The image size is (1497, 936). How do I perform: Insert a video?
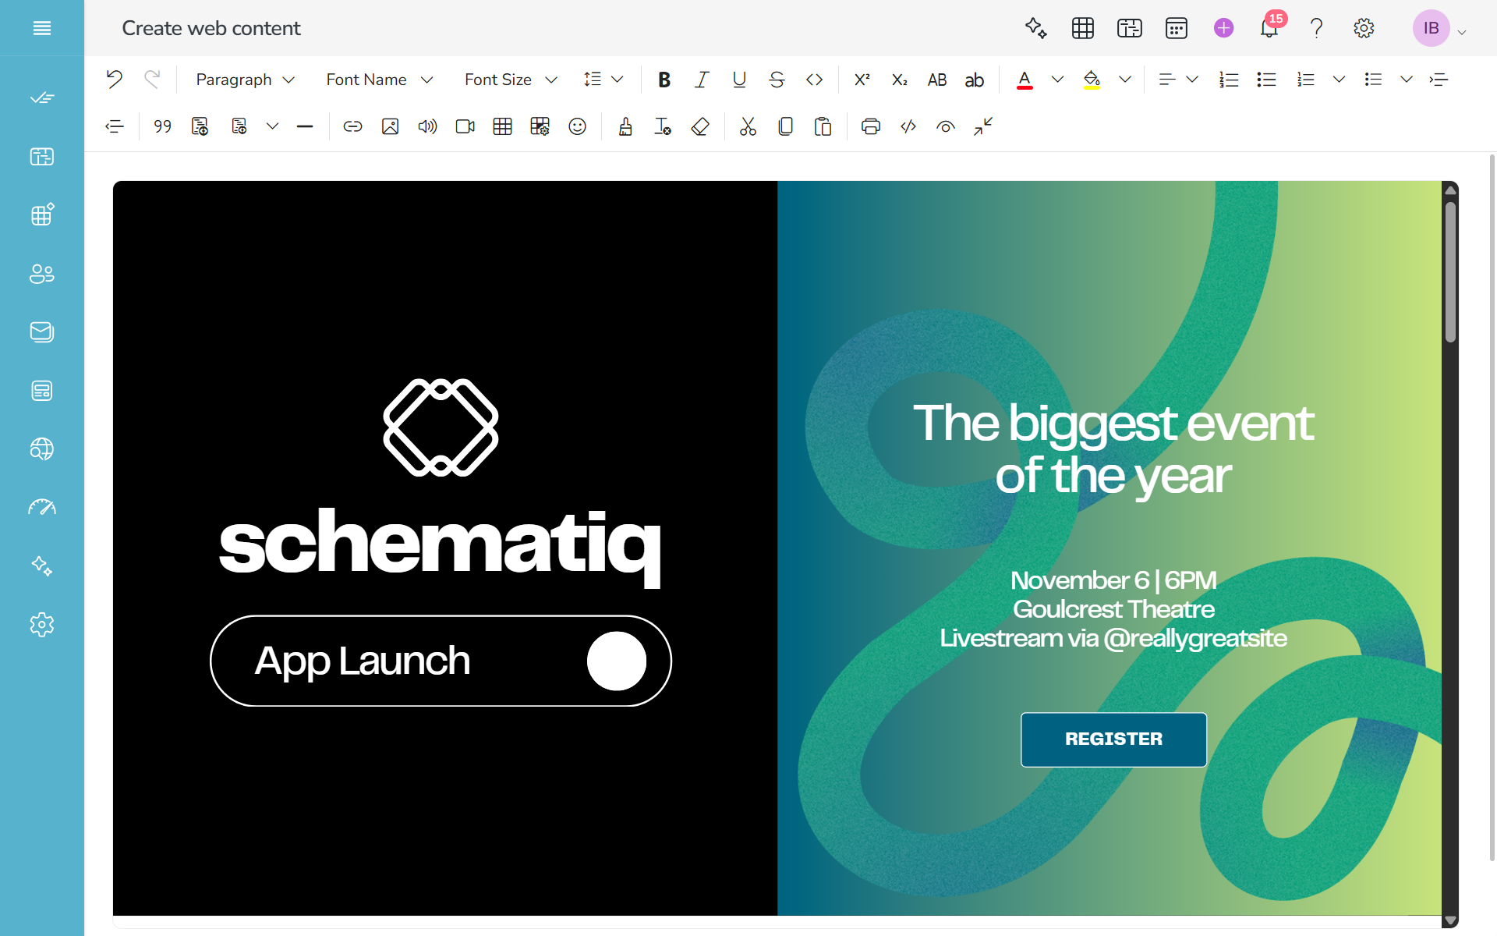coord(465,126)
